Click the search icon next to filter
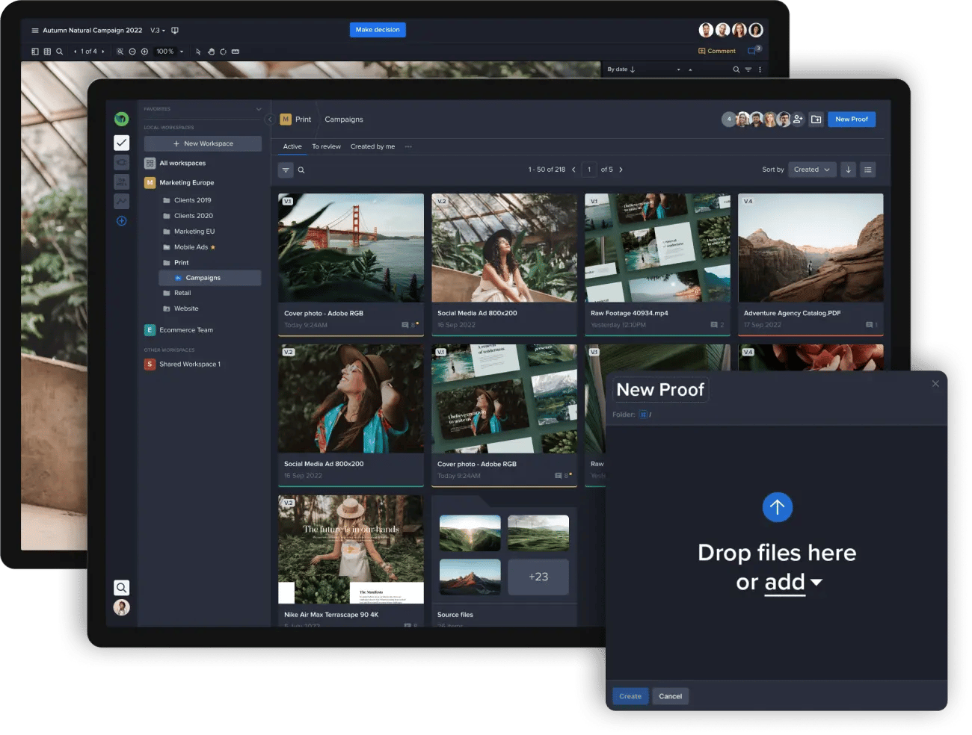 (301, 170)
